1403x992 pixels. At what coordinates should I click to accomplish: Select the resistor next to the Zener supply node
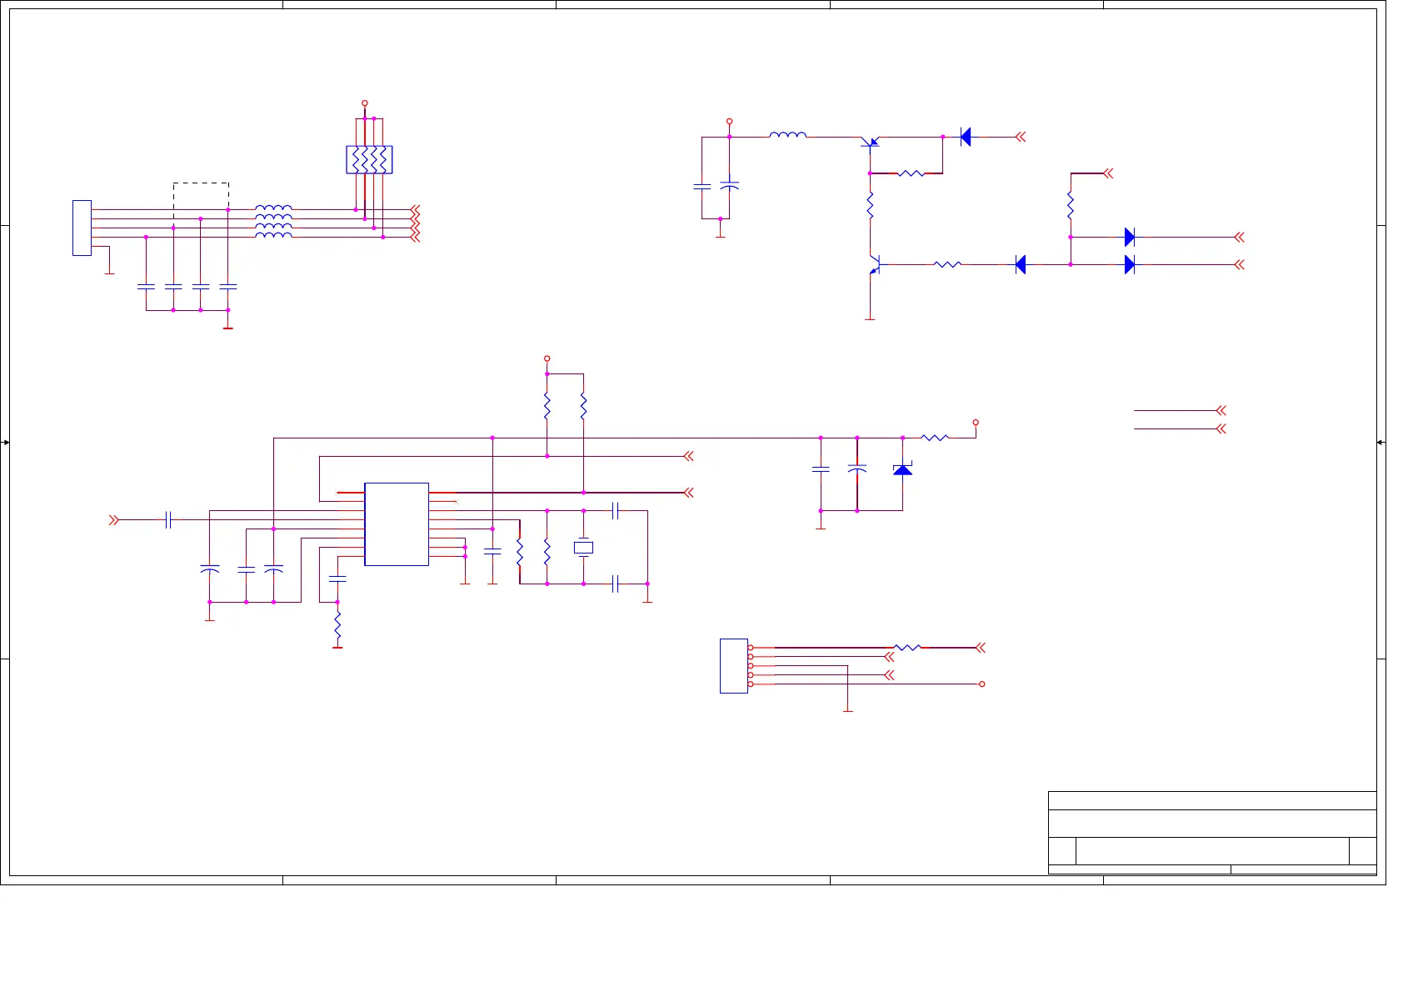(935, 438)
